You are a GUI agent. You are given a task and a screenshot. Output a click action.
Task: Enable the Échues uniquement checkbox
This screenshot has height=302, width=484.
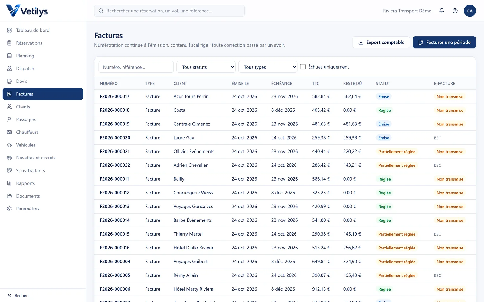pyautogui.click(x=303, y=67)
